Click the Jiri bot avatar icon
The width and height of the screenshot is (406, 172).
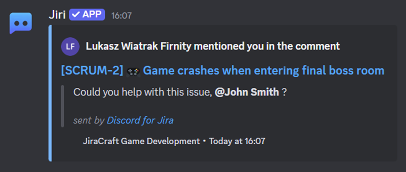click(21, 23)
